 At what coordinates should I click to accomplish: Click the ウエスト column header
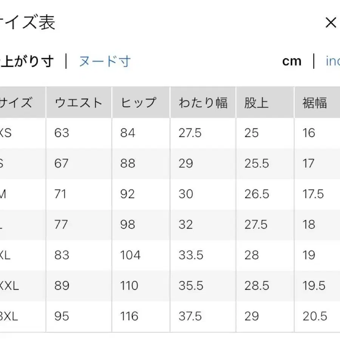78,102
